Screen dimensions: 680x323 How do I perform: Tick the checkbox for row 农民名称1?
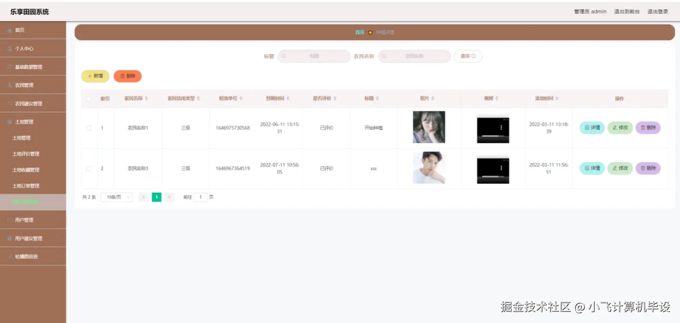(x=89, y=128)
